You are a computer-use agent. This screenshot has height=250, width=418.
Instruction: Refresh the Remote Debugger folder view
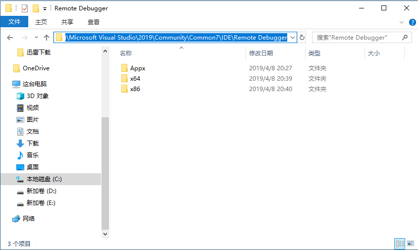302,38
